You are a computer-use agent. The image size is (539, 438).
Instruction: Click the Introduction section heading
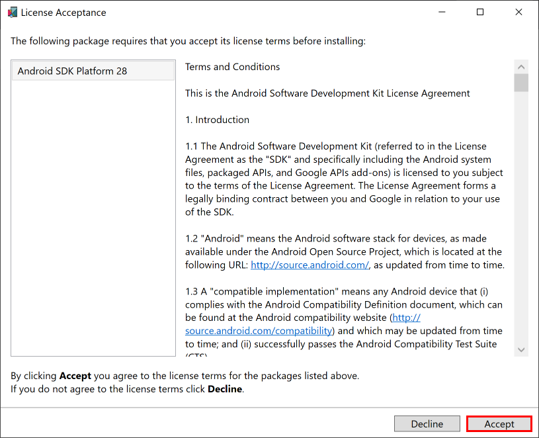point(216,119)
